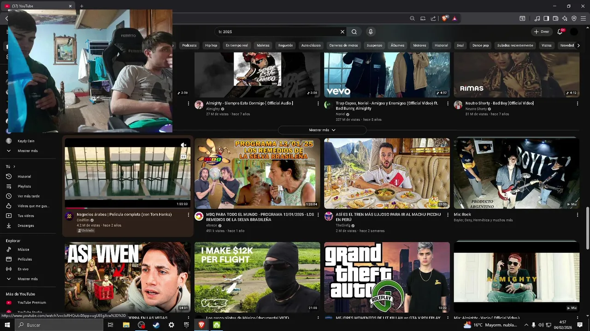Viewport: 590px width, 331px height.
Task: Select the En tiempo real filter chip
Action: point(236,46)
